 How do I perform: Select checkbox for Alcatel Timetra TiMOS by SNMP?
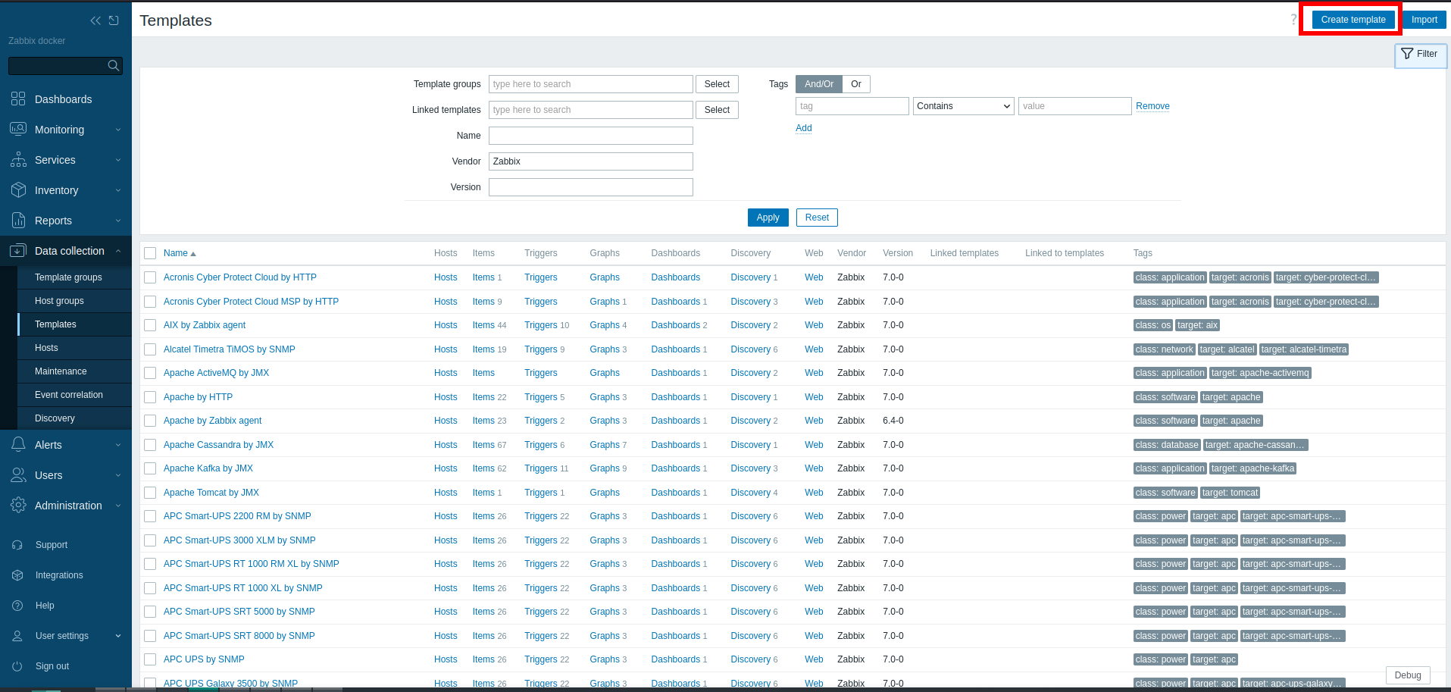click(x=150, y=349)
